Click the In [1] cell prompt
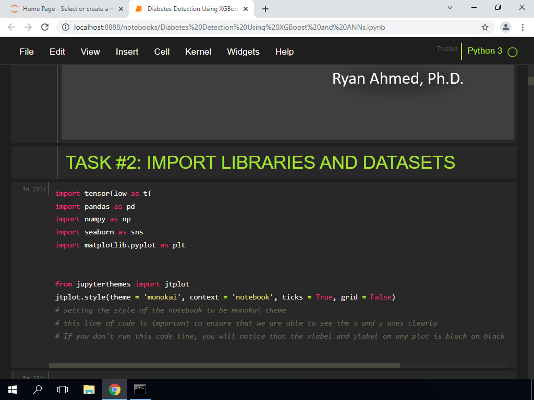The image size is (534, 400). click(34, 189)
